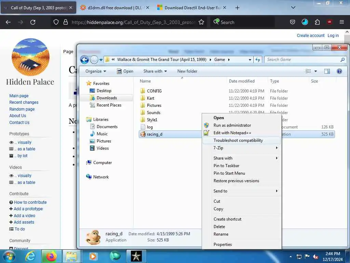Sort by Date modified column
This screenshot has height=263, width=350.
(x=242, y=81)
